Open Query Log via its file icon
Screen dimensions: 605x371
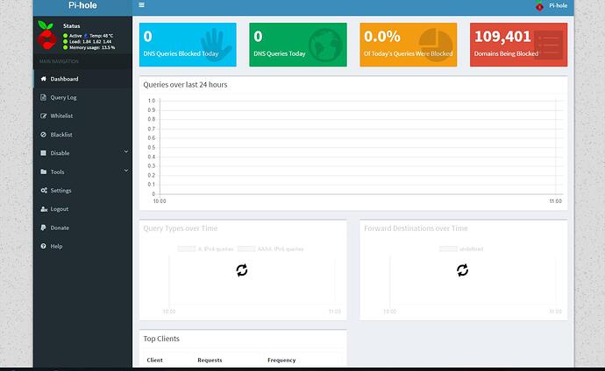click(x=43, y=97)
